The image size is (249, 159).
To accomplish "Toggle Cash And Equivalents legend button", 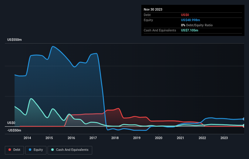I will (x=70, y=150).
